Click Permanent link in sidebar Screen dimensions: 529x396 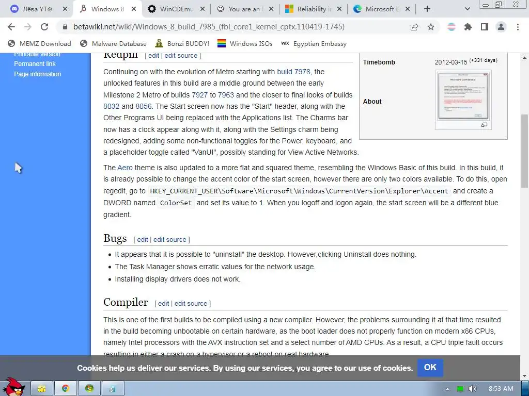(35, 63)
